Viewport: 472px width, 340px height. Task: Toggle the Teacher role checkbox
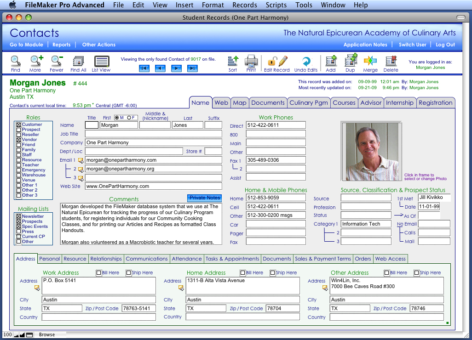[19, 165]
